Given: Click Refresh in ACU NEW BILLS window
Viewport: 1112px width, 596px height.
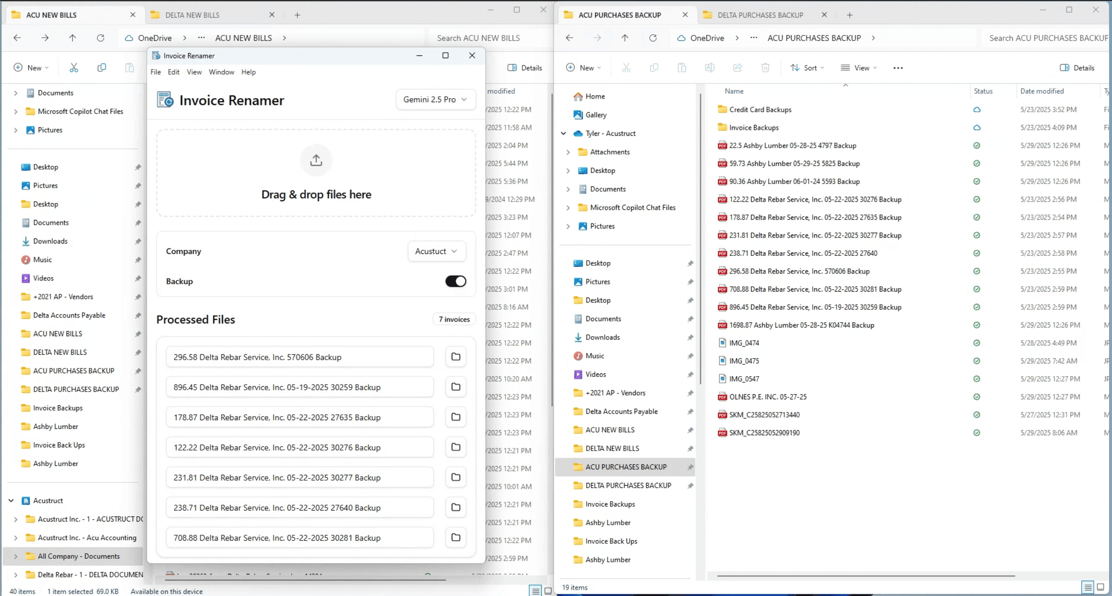Looking at the screenshot, I should click(x=100, y=38).
